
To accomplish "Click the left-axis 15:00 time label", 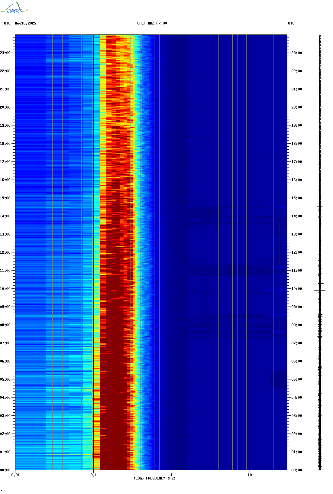I will point(5,198).
